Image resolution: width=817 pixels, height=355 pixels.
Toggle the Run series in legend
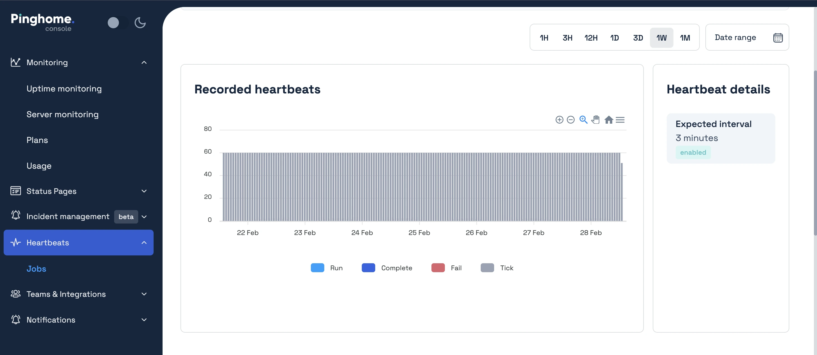click(x=327, y=268)
